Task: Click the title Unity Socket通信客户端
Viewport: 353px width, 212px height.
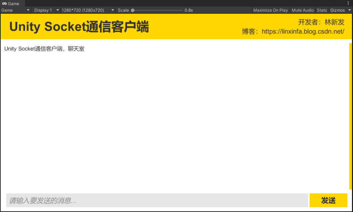Action: point(79,26)
